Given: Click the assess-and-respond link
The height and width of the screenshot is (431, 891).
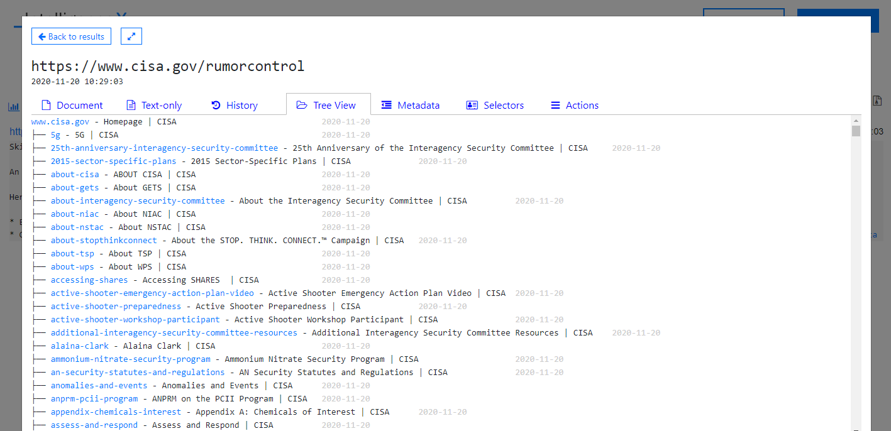Looking at the screenshot, I should [94, 425].
